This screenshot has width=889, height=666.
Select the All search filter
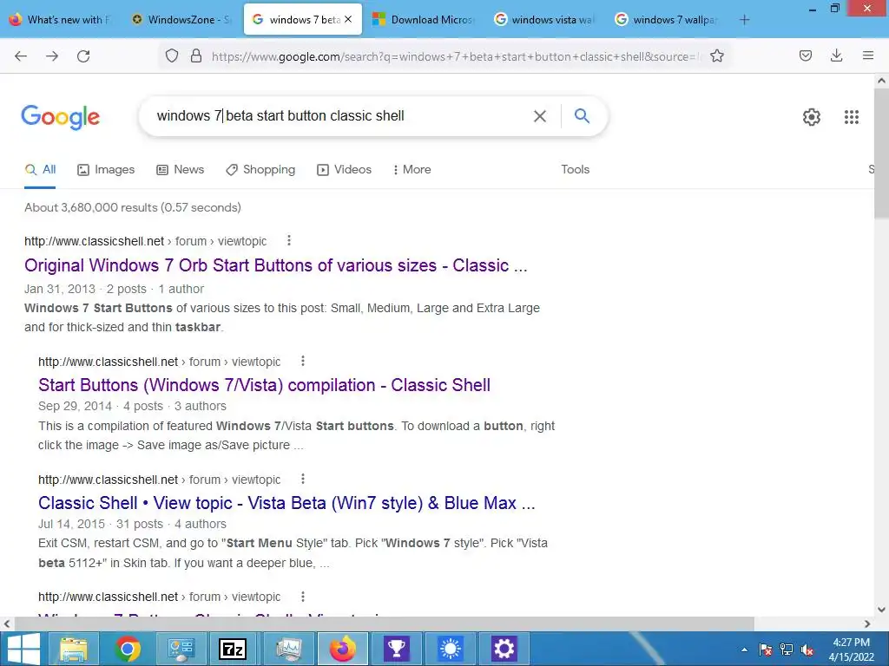coord(40,169)
